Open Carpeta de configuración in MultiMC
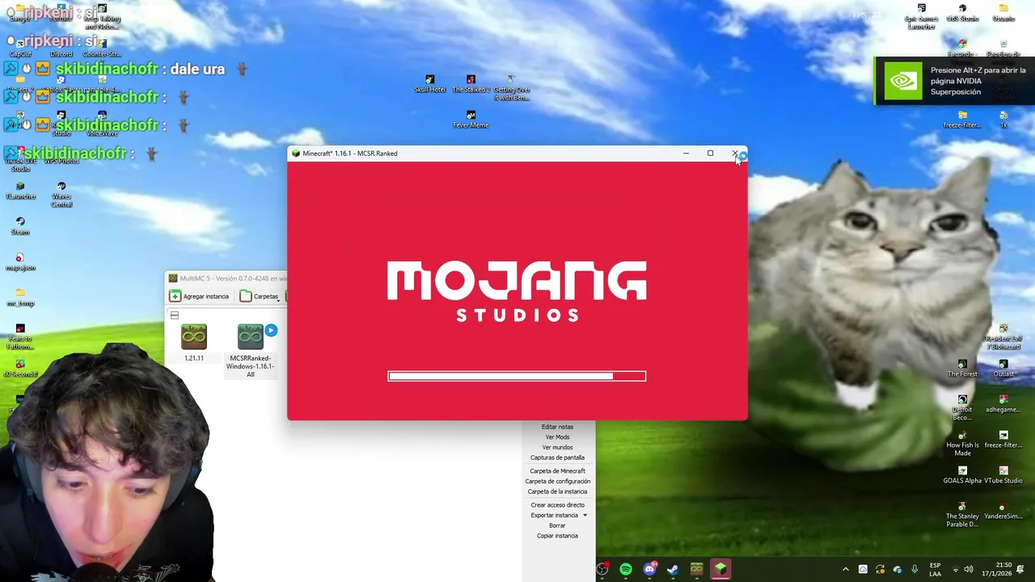 [x=557, y=481]
